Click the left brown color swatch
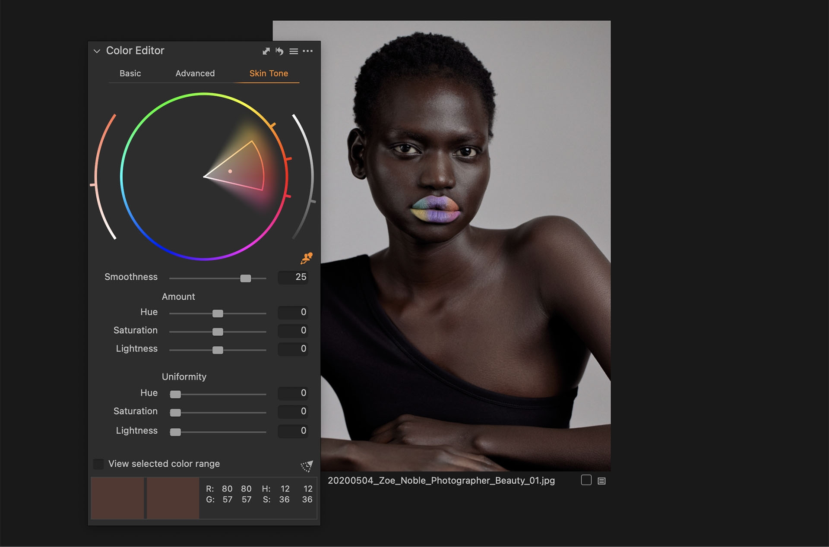829x547 pixels. [x=117, y=498]
